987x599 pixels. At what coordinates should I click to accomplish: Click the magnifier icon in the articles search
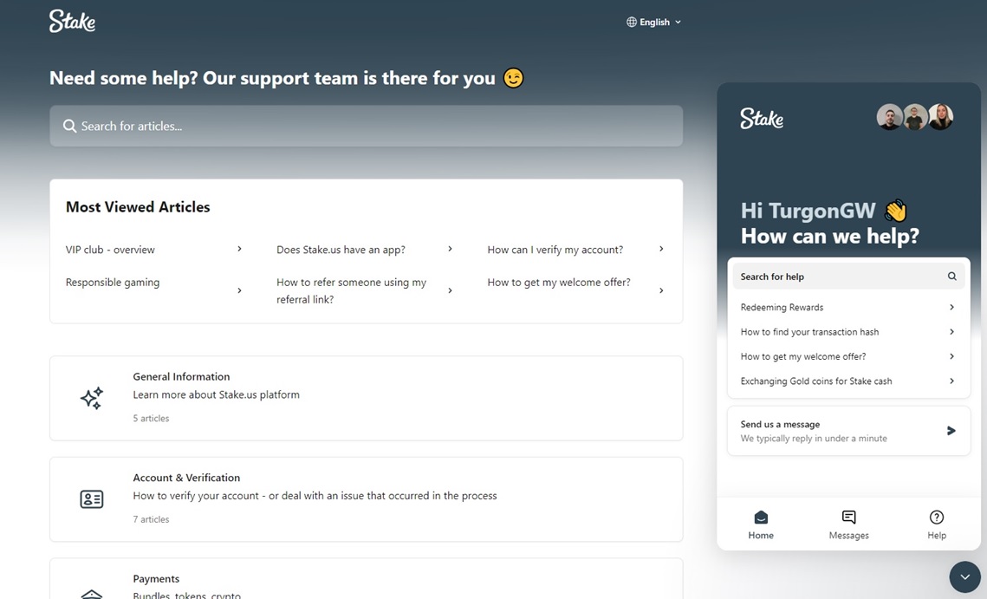coord(69,126)
